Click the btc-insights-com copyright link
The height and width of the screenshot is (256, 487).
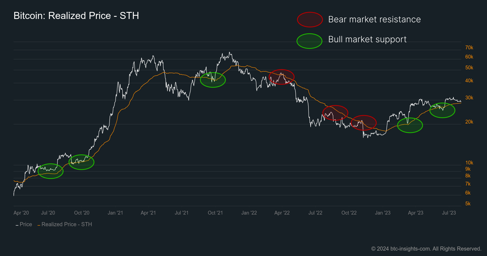click(410, 248)
